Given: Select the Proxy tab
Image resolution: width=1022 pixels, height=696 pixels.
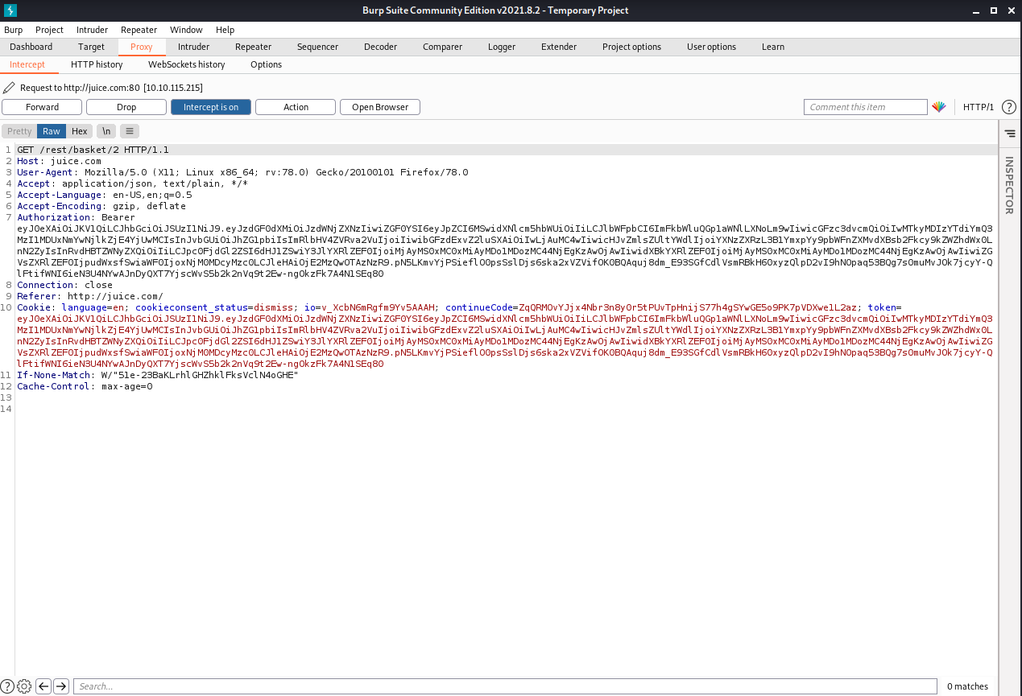Looking at the screenshot, I should tap(142, 47).
